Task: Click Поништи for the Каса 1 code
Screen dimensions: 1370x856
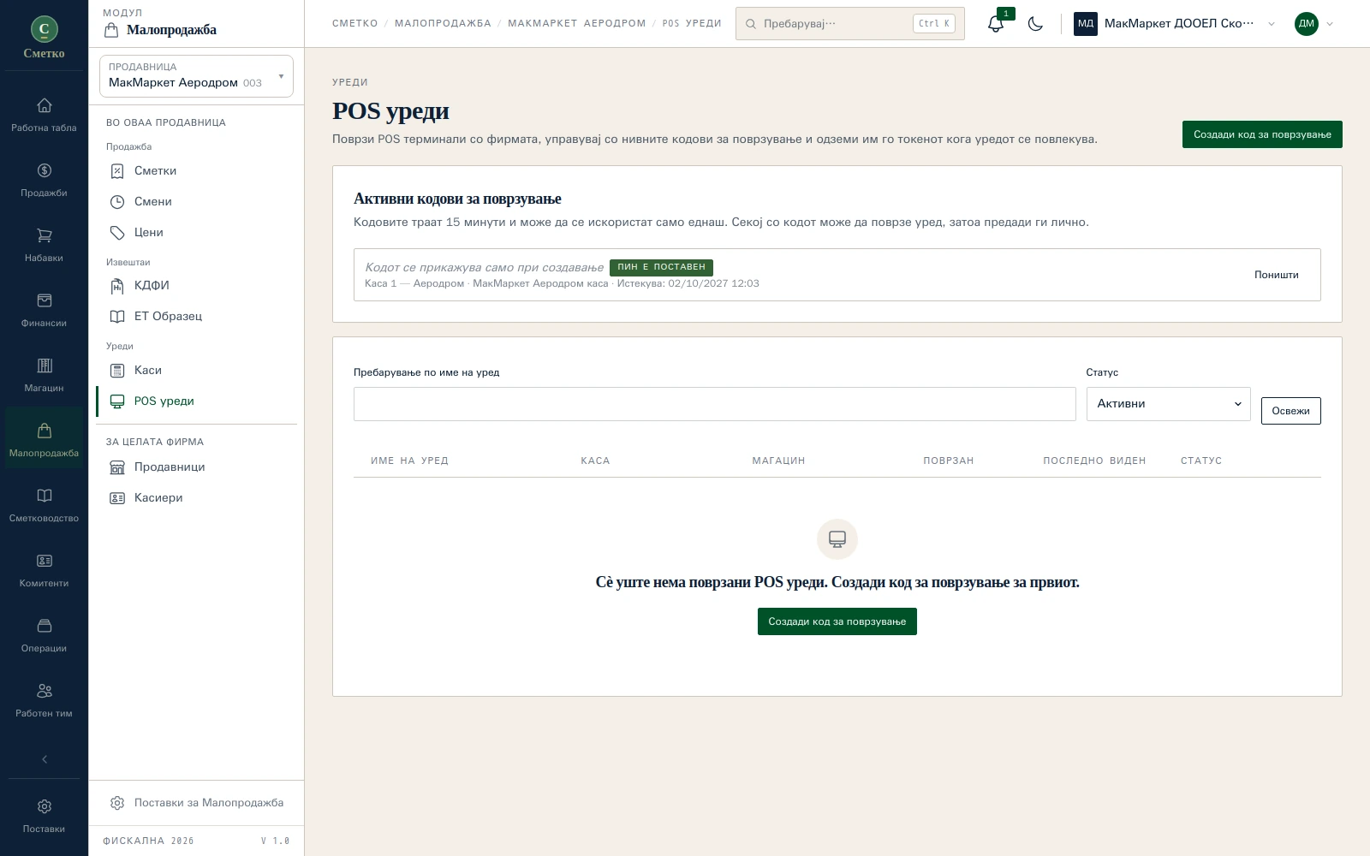Action: 1276,275
